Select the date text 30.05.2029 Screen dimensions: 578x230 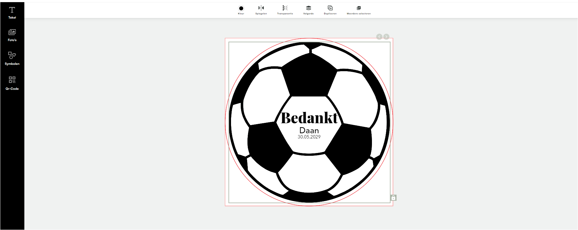tap(309, 137)
